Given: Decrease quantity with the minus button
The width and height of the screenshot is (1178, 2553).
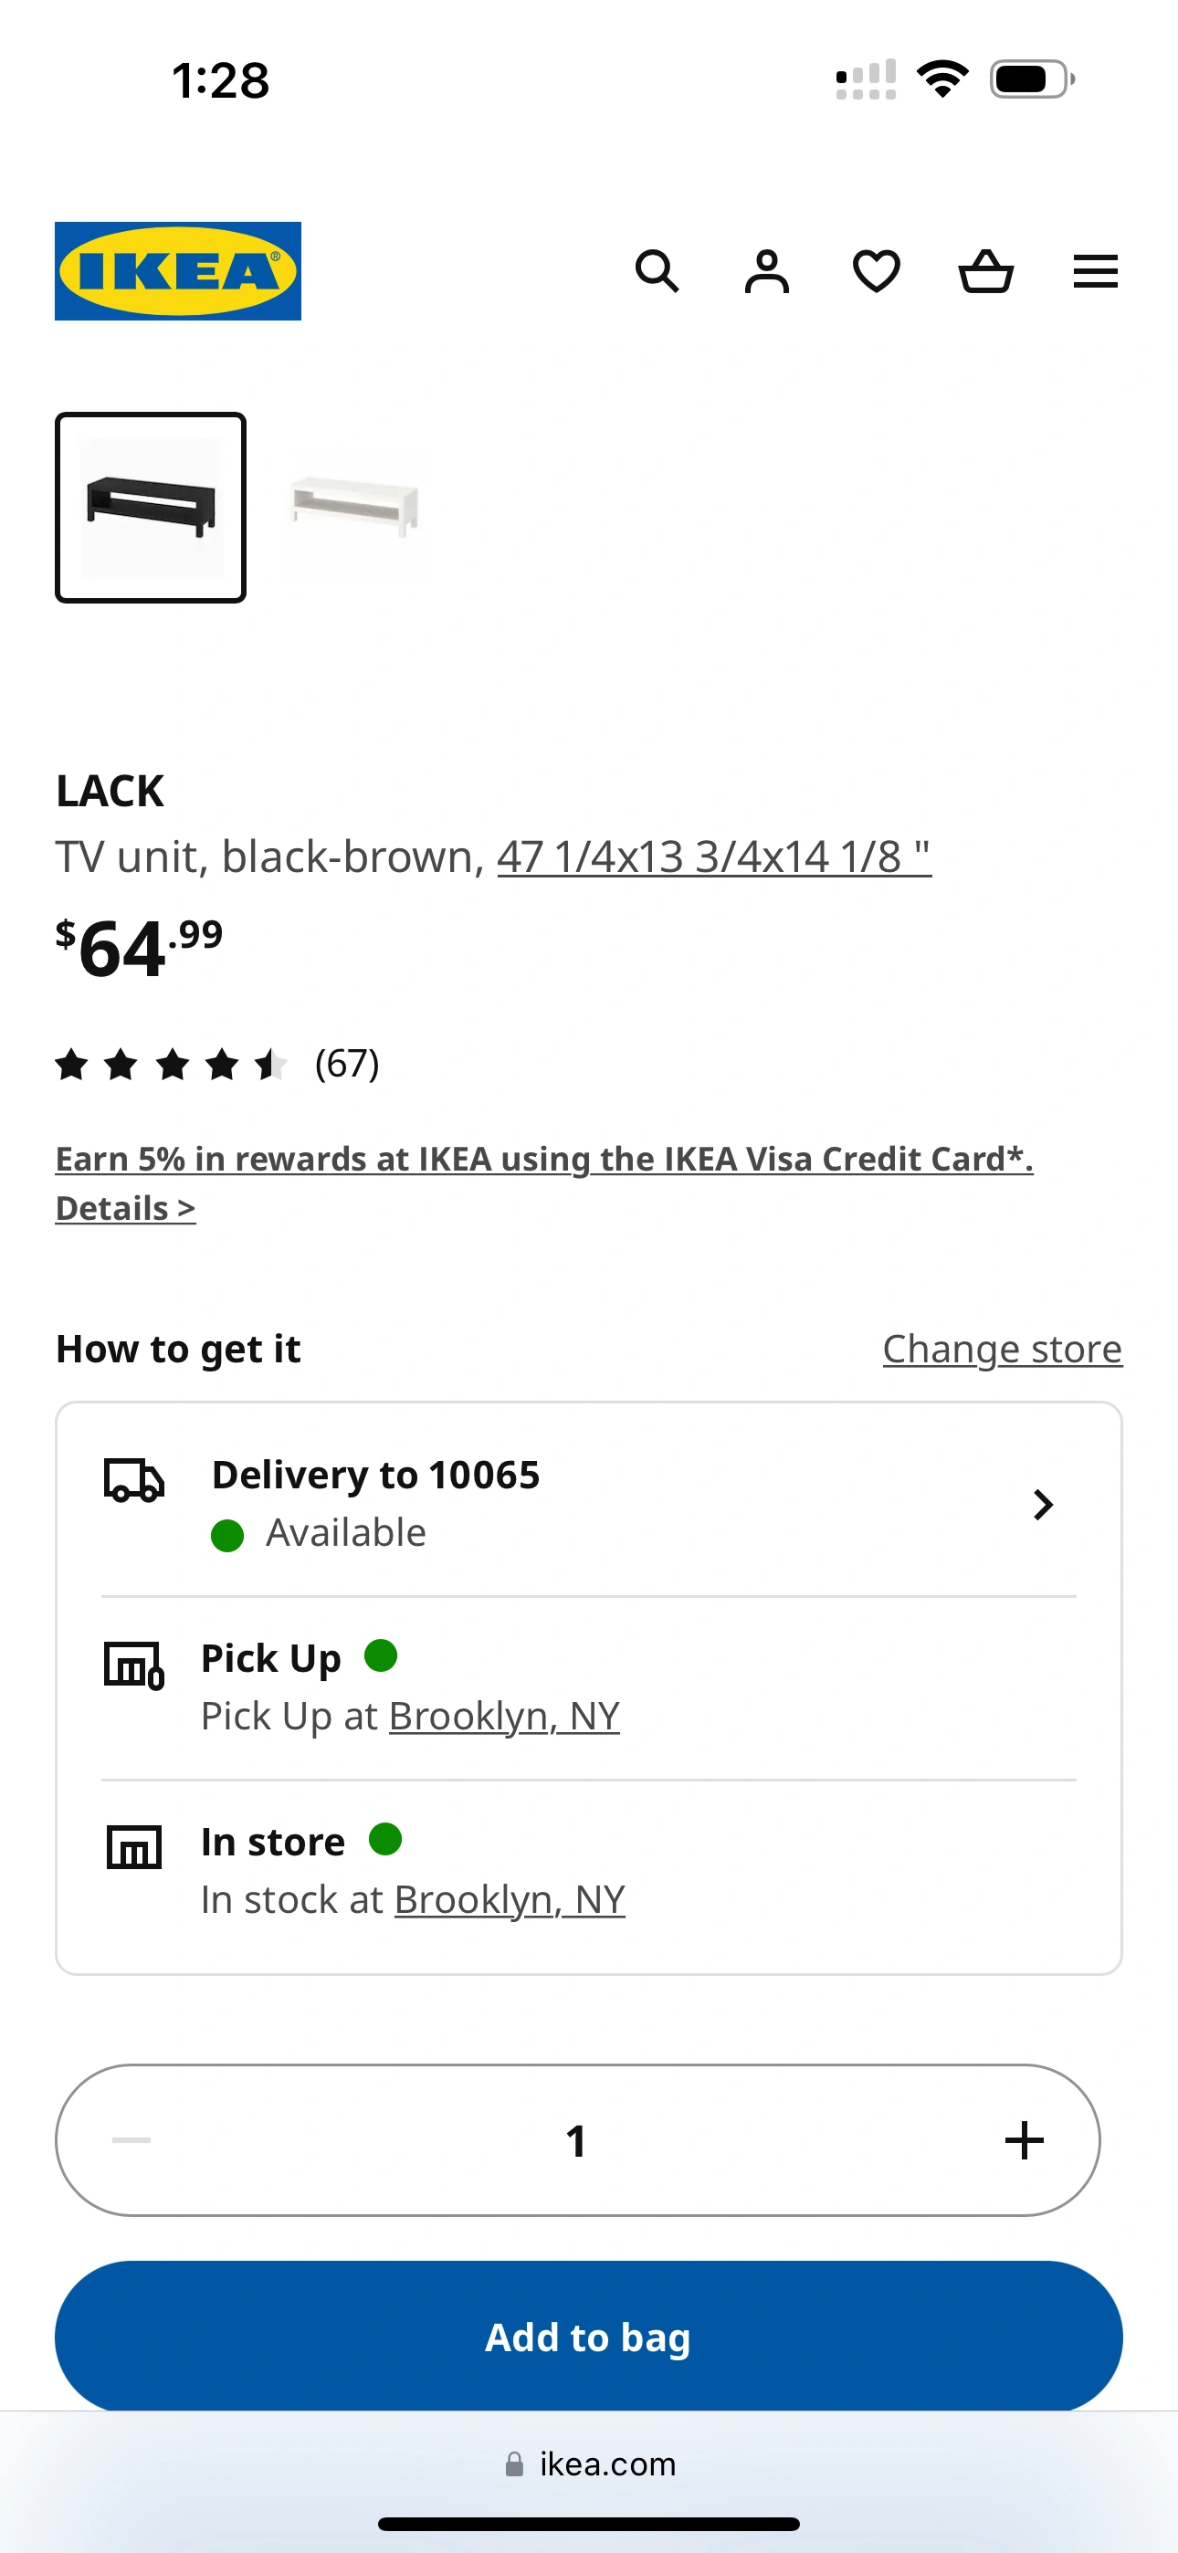Looking at the screenshot, I should 131,2139.
